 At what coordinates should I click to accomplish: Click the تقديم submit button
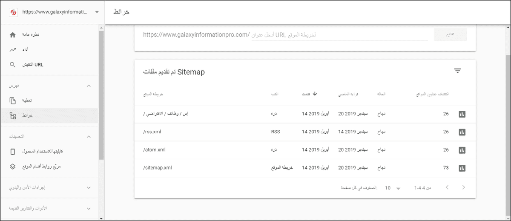(x=450, y=34)
